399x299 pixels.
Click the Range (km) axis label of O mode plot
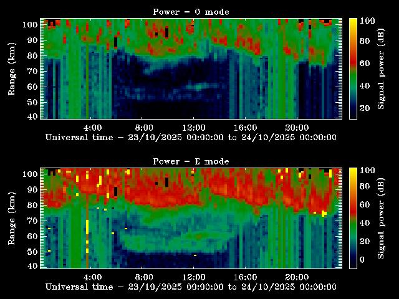coord(12,69)
